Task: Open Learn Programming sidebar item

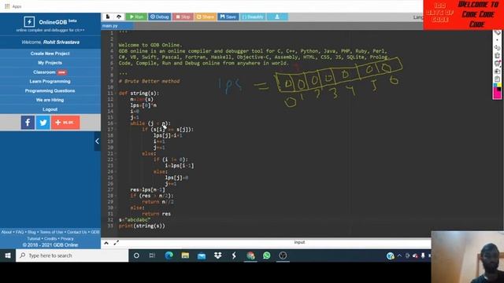Action: [50, 82]
